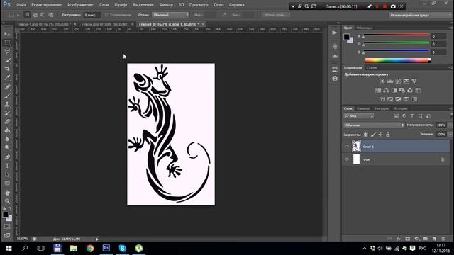Switch to the История tab
This screenshot has height=255, width=454.
tap(400, 108)
